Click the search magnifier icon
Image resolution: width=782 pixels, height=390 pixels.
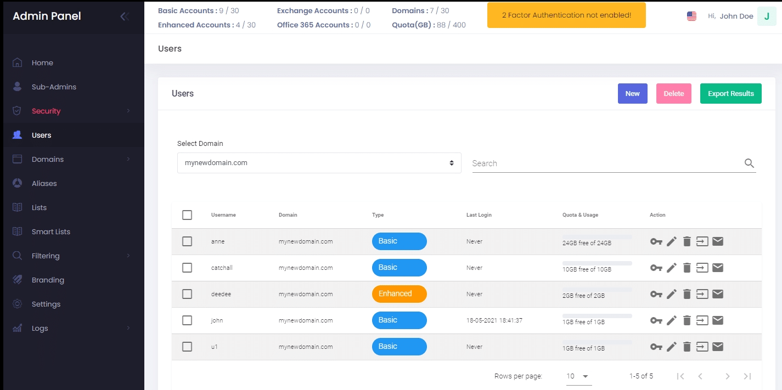(x=749, y=163)
